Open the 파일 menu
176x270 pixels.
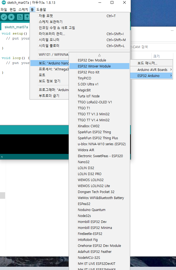[4, 10]
